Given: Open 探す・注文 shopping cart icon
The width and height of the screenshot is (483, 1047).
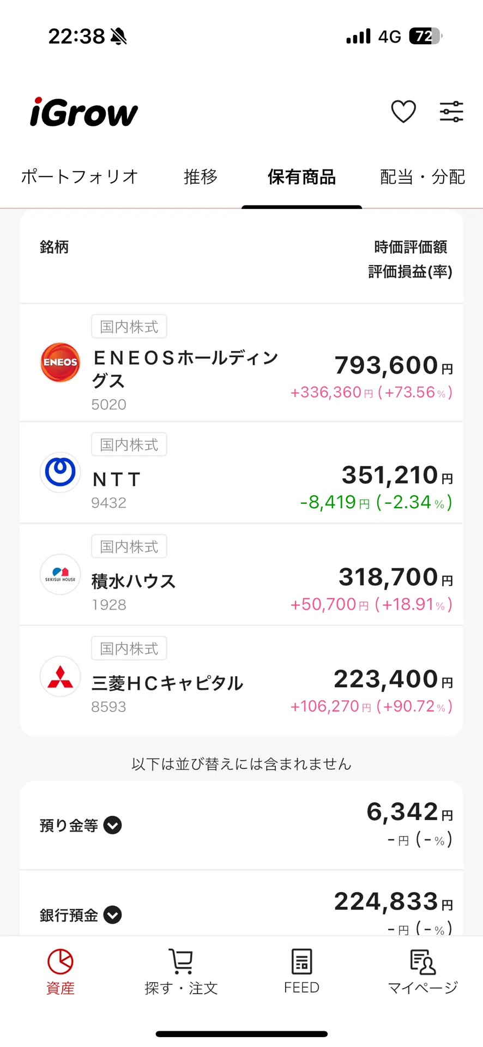Looking at the screenshot, I should 181,961.
